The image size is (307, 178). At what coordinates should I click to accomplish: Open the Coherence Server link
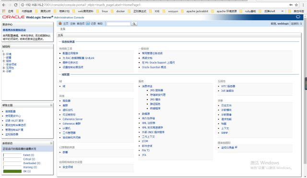click(72, 119)
